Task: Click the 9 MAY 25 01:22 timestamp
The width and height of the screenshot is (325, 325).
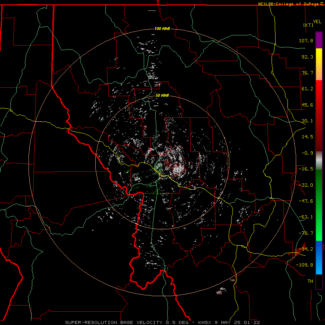Action: (x=237, y=322)
